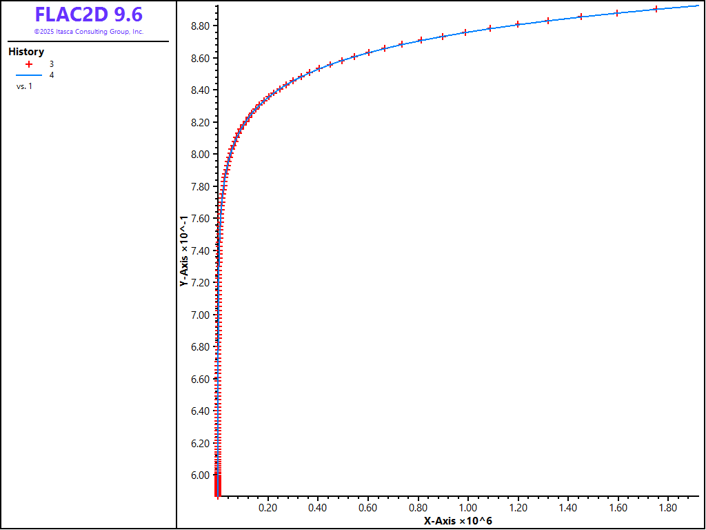Click the data marker above x-value 1.20
The image size is (706, 530).
point(518,24)
